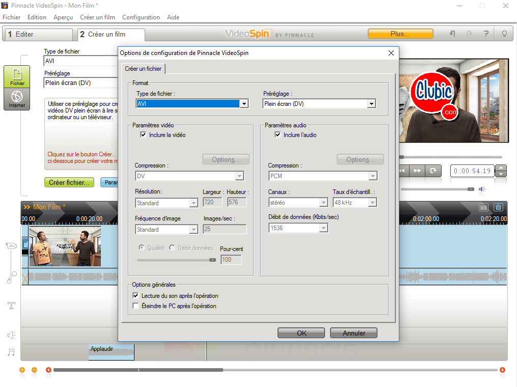
Task: Open the Configuration menu
Action: (141, 17)
